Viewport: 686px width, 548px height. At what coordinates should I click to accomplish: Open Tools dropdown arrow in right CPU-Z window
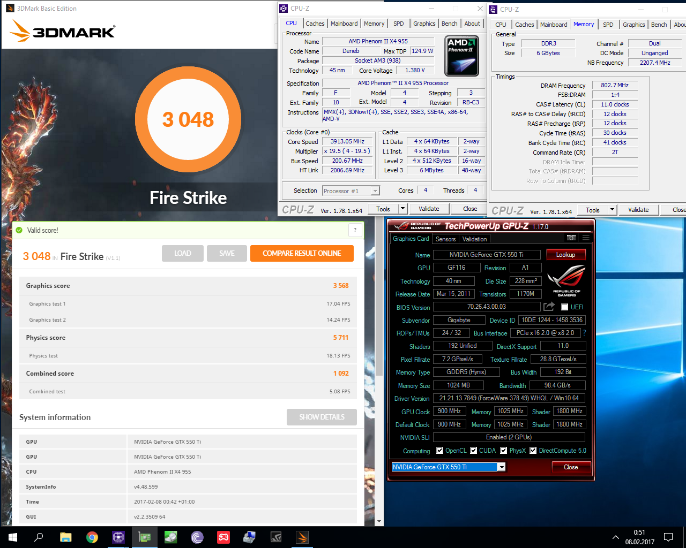(x=613, y=210)
